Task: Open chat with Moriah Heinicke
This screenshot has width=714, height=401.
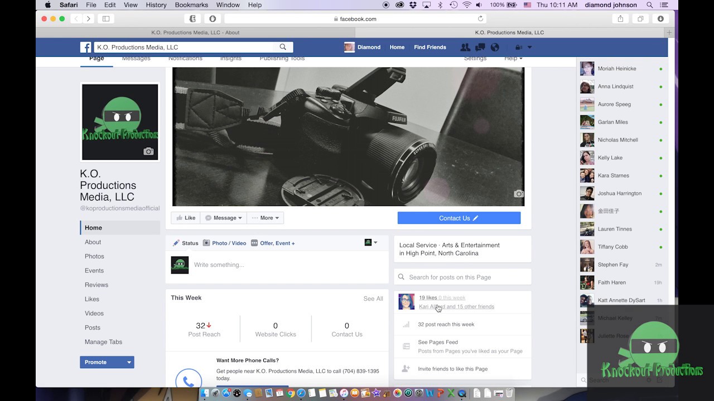Action: point(622,69)
